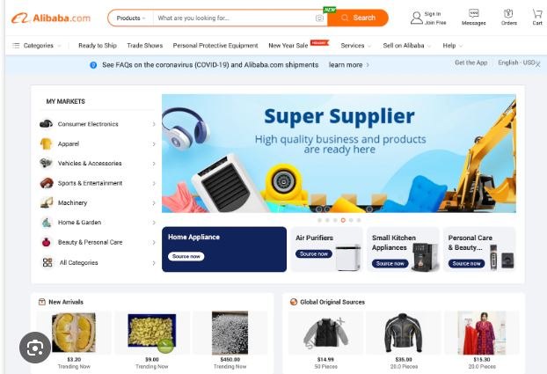Click the orange Search button
Image resolution: width=547 pixels, height=374 pixels.
pos(358,18)
